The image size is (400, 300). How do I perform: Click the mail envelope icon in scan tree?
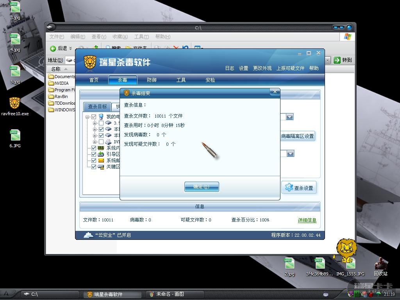[101, 161]
